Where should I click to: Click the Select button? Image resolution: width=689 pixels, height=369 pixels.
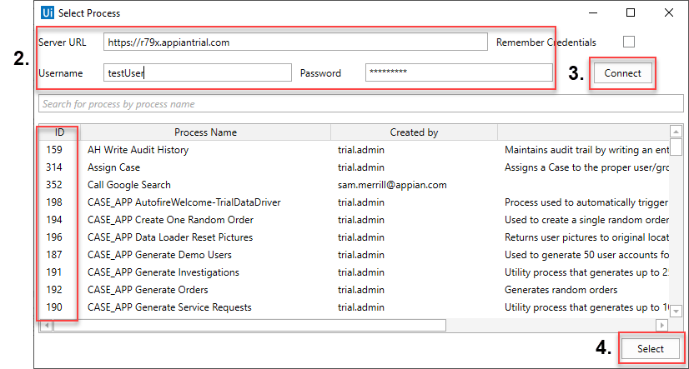pyautogui.click(x=651, y=349)
